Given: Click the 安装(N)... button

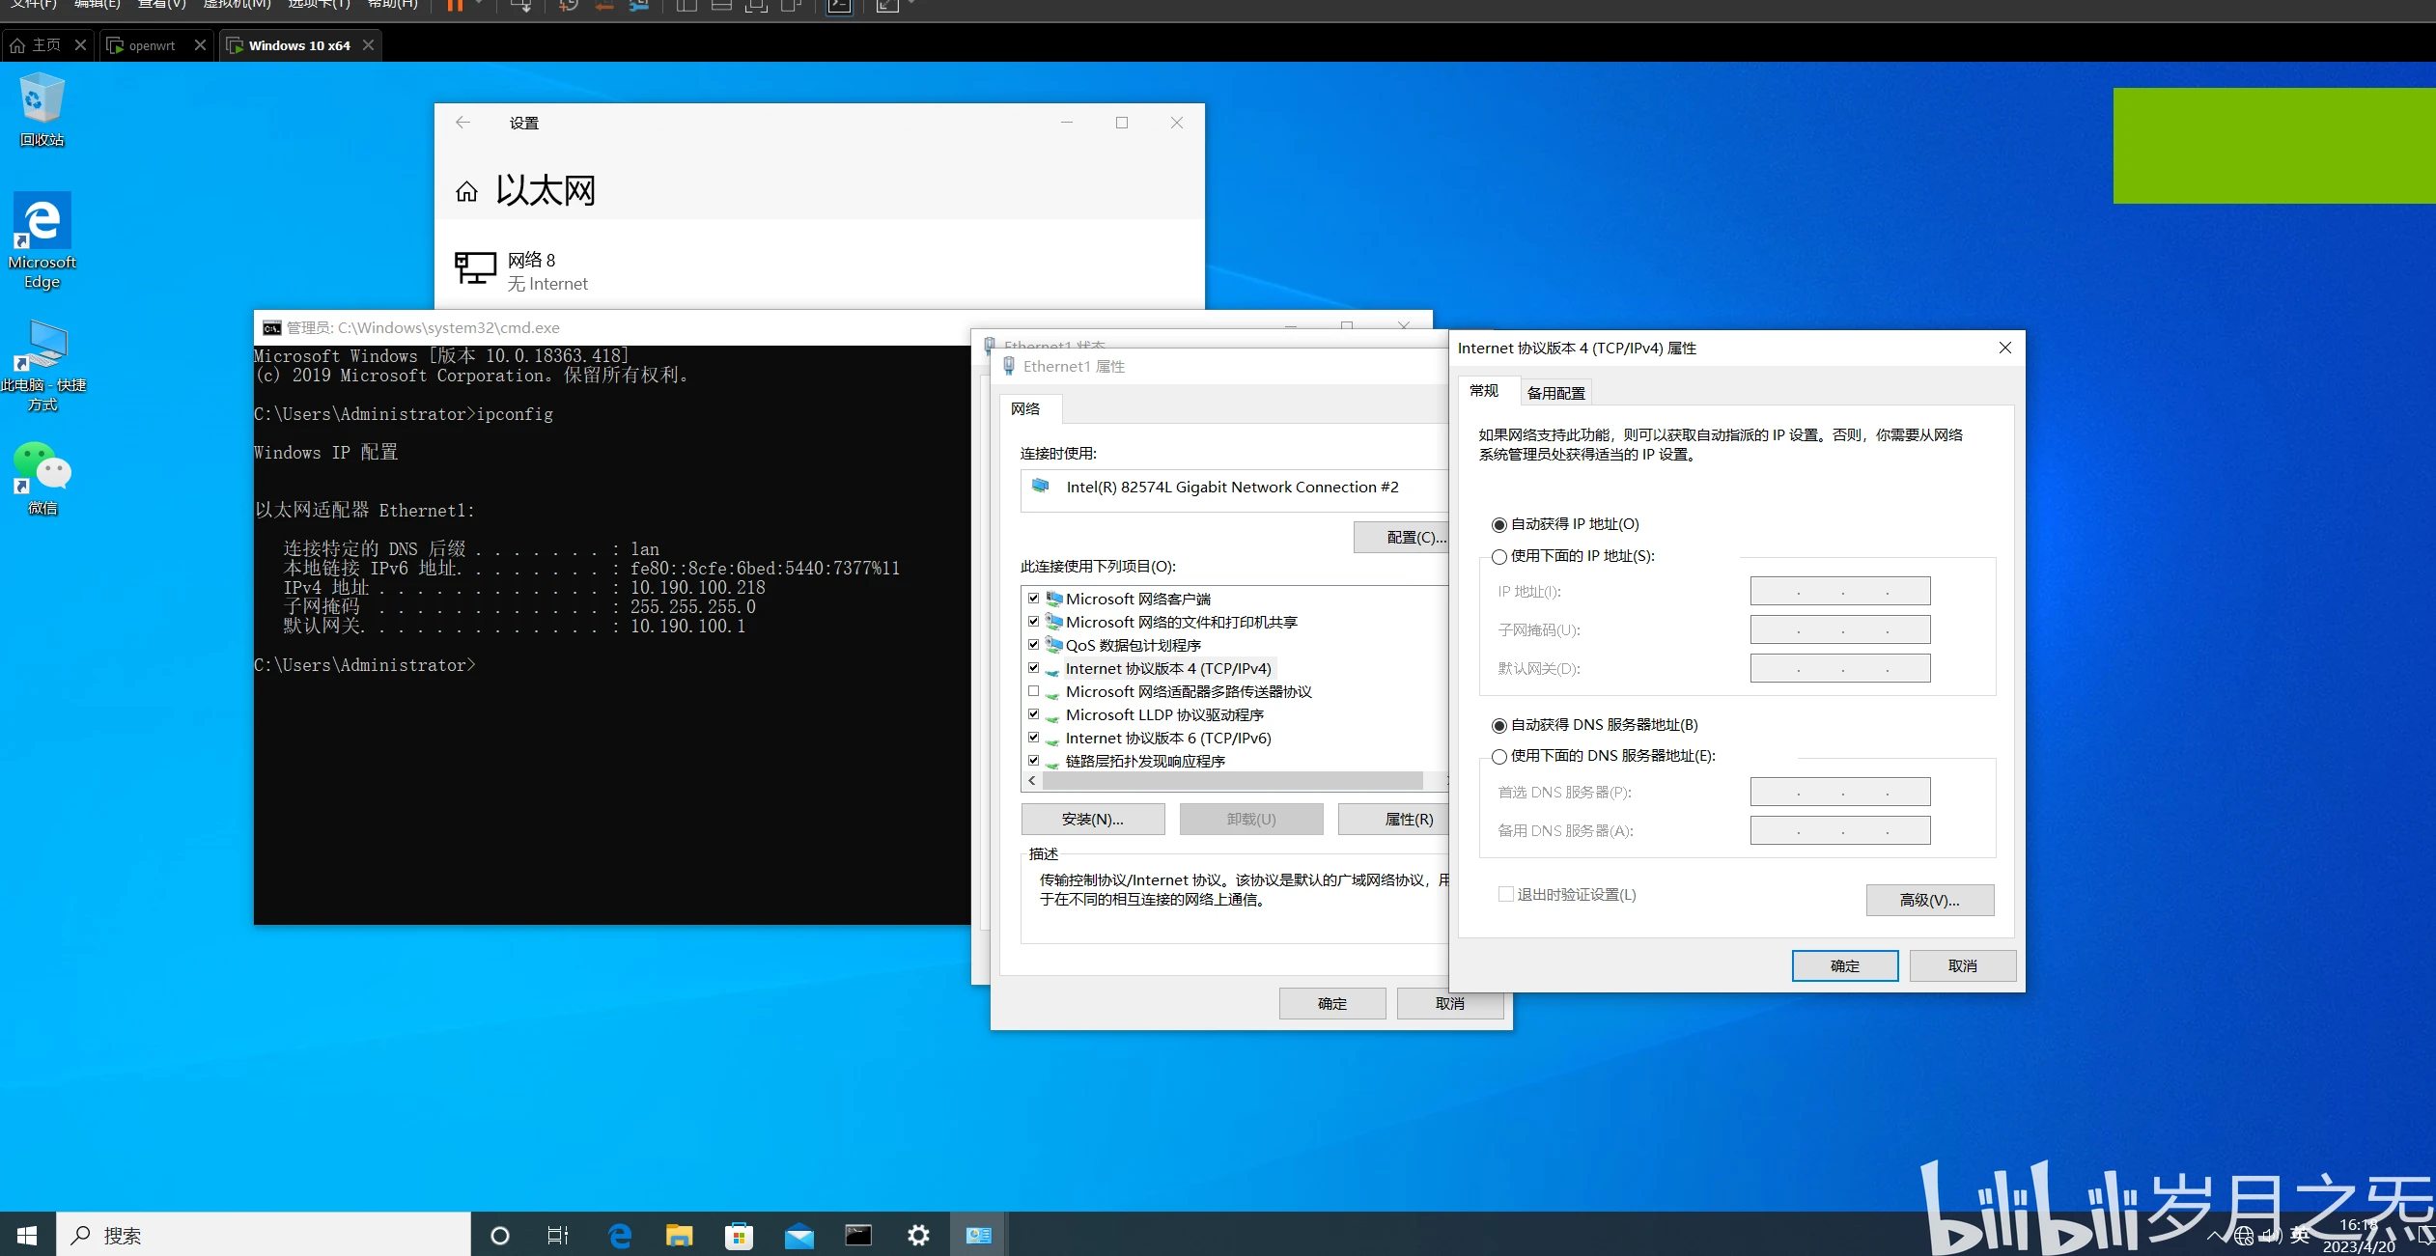Looking at the screenshot, I should [x=1093, y=819].
